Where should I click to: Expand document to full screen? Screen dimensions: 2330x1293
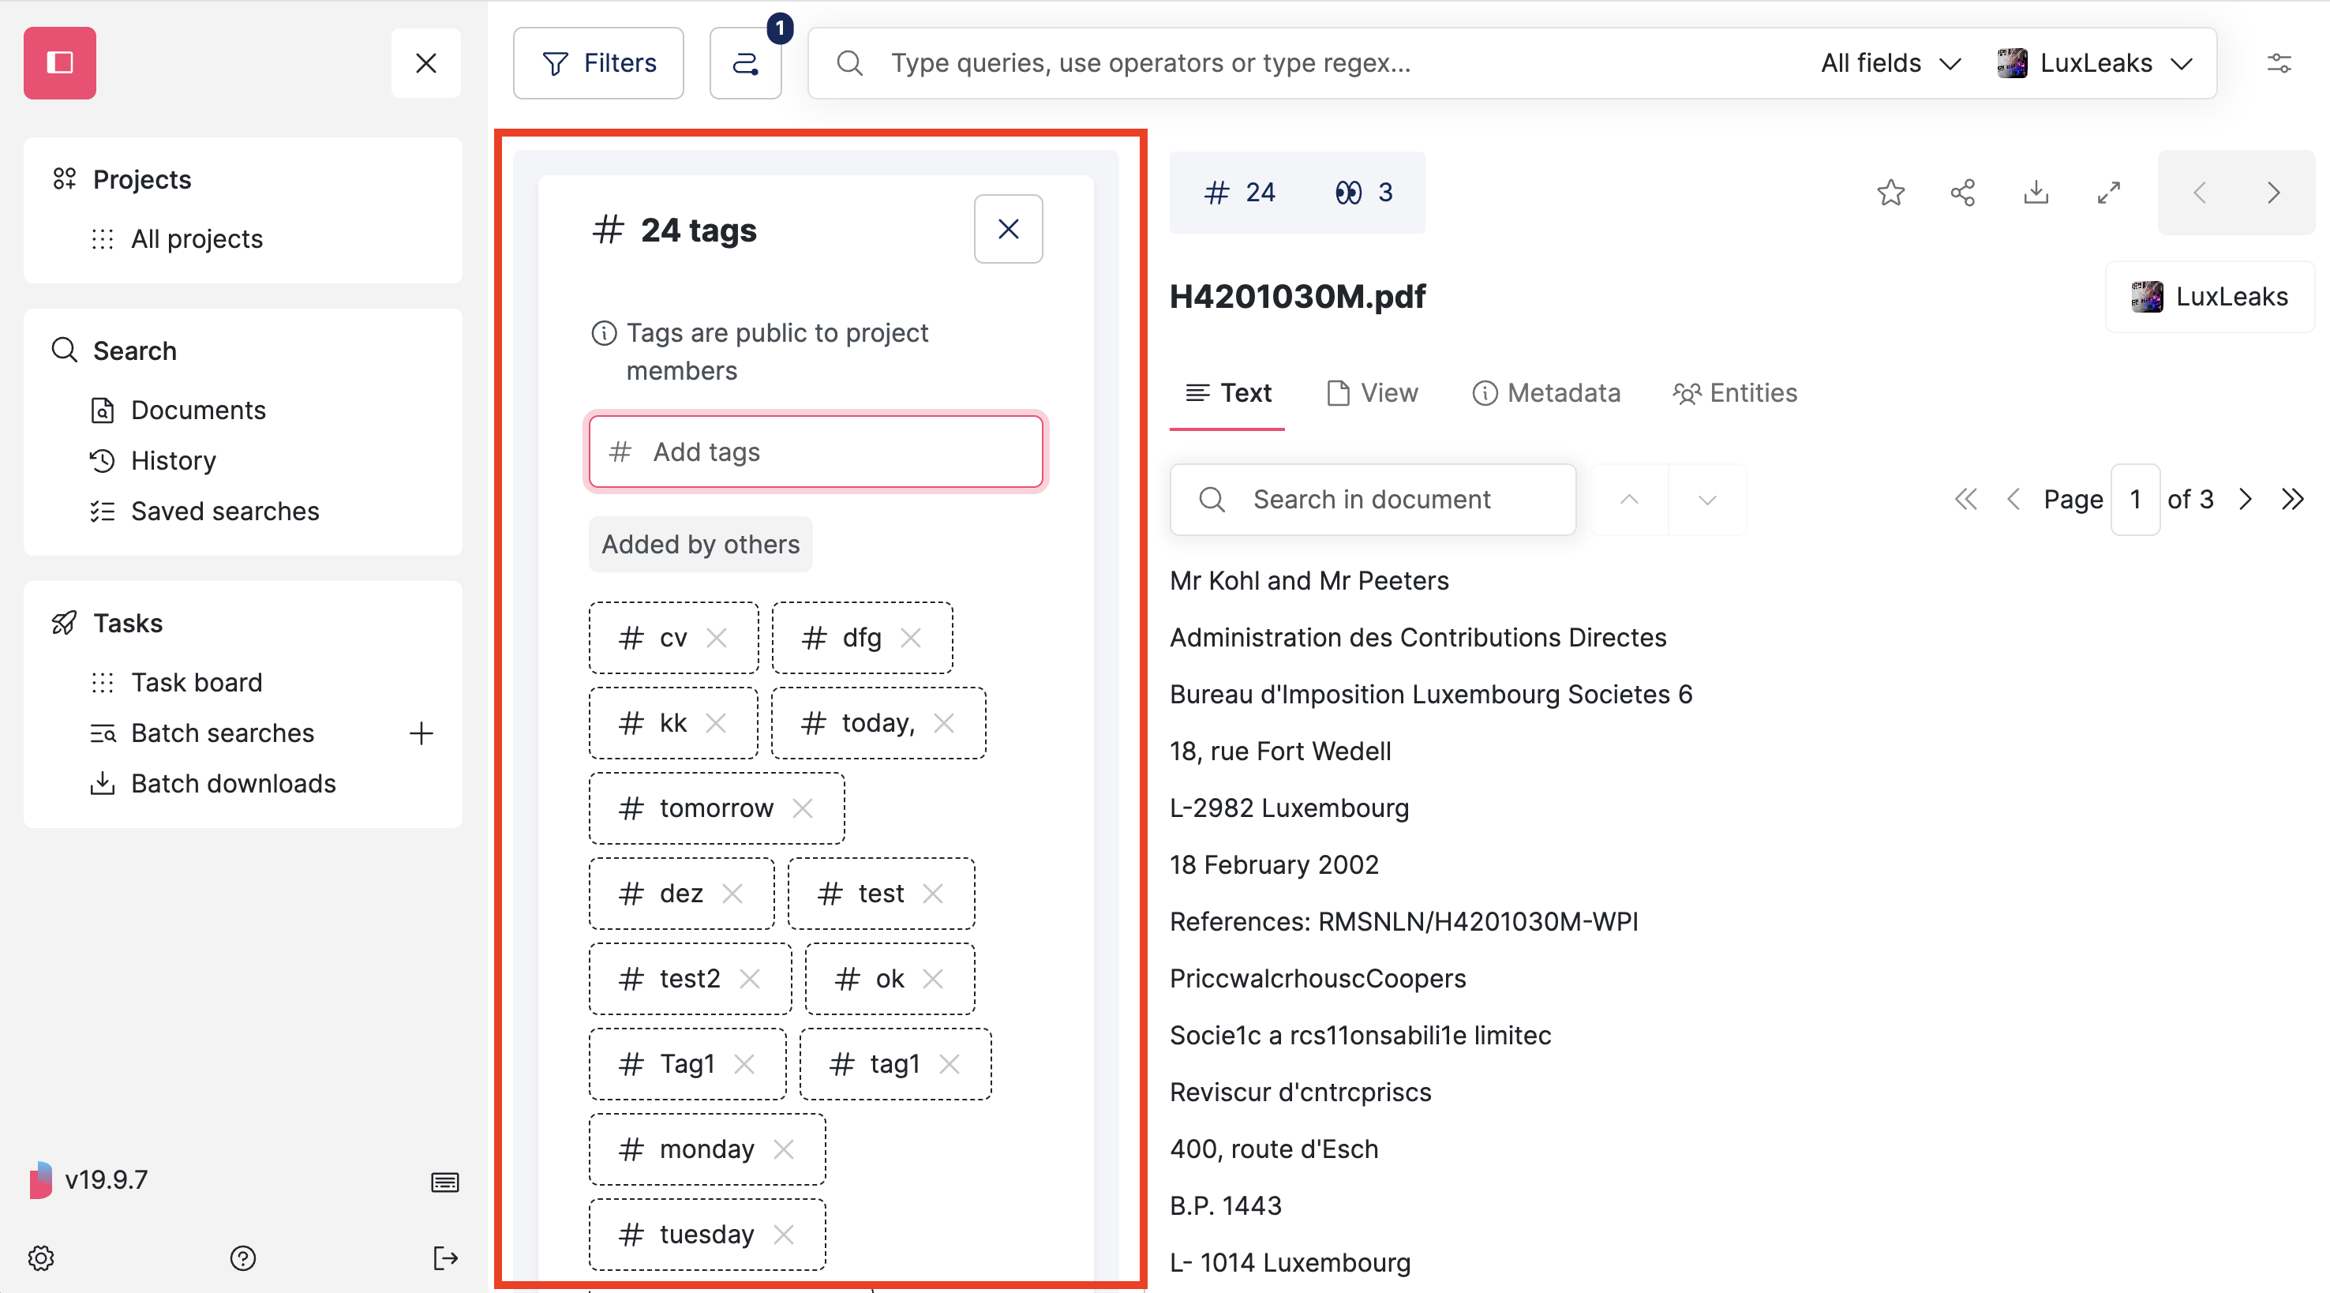click(2108, 192)
